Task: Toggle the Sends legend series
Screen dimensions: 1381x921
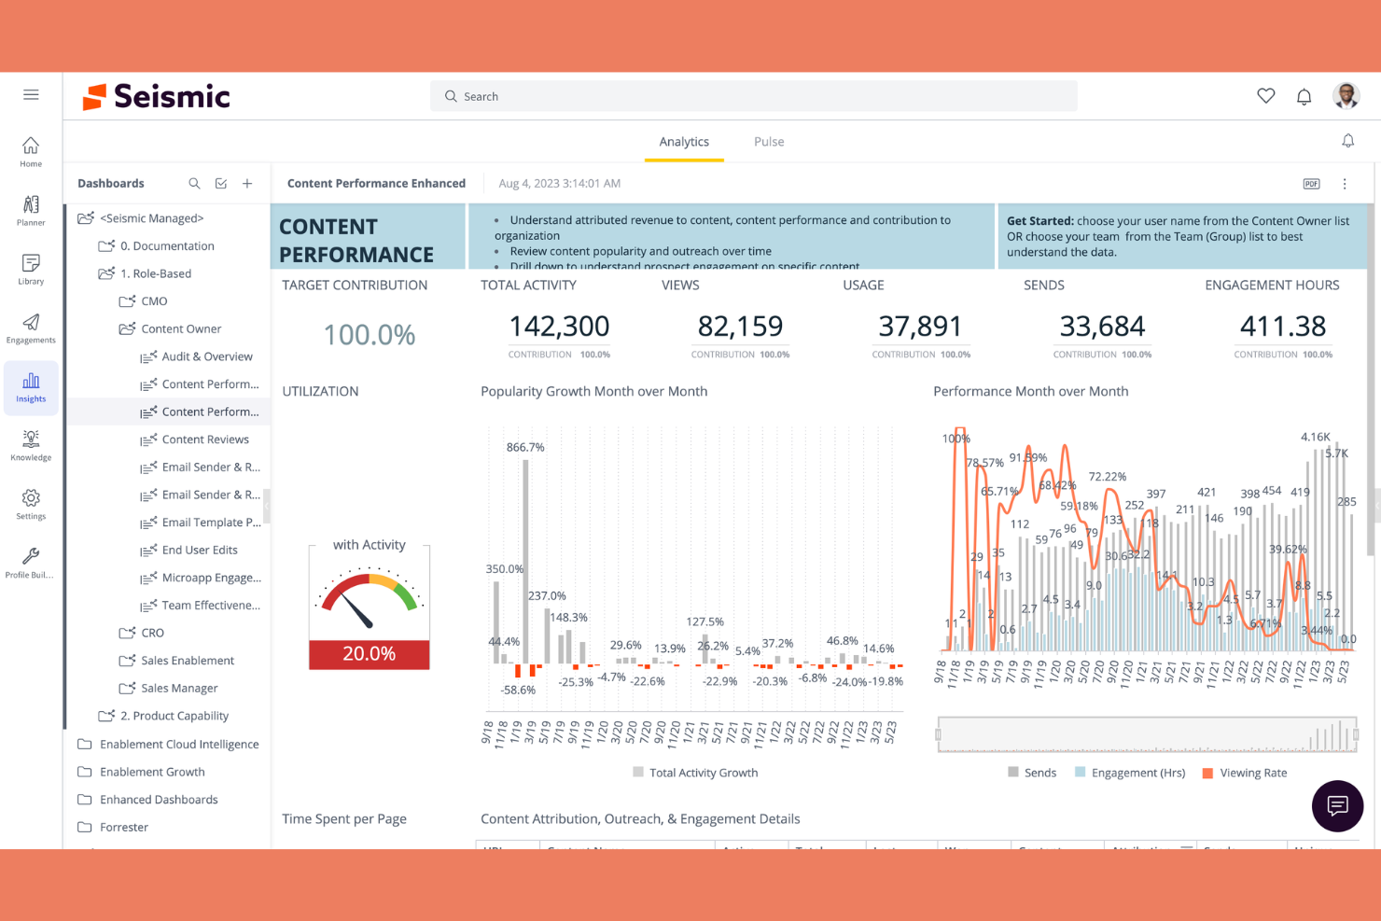Action: coord(1032,773)
